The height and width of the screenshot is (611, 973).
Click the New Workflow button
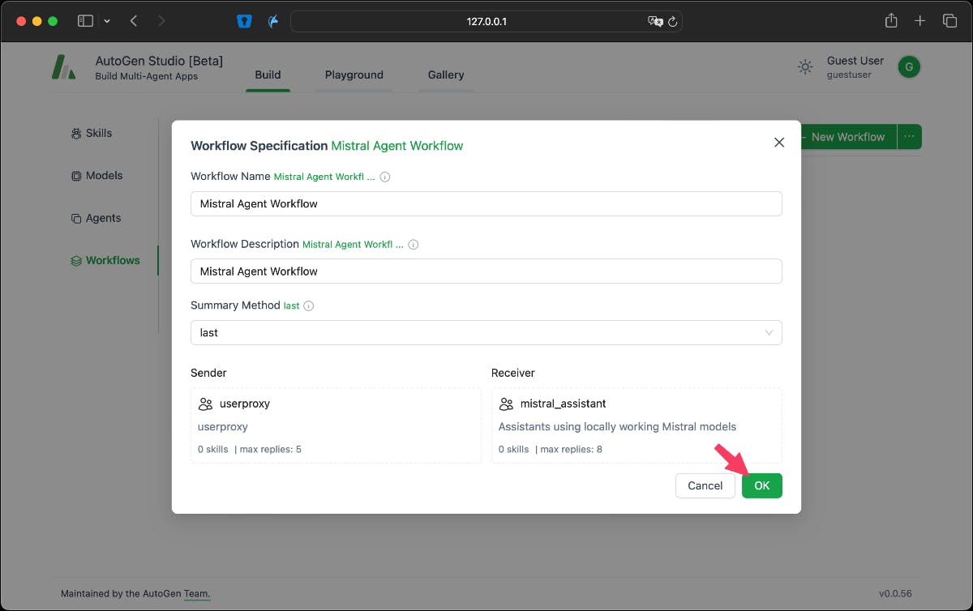click(847, 137)
